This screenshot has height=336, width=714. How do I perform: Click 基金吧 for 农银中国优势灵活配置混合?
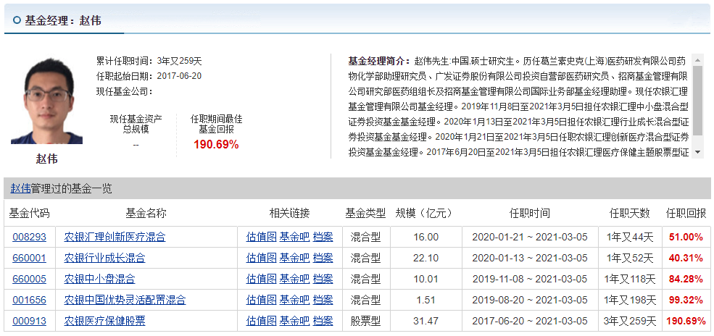pyautogui.click(x=294, y=300)
